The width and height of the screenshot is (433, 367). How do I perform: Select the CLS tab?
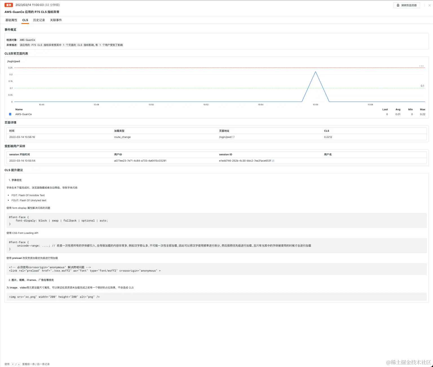click(x=25, y=20)
